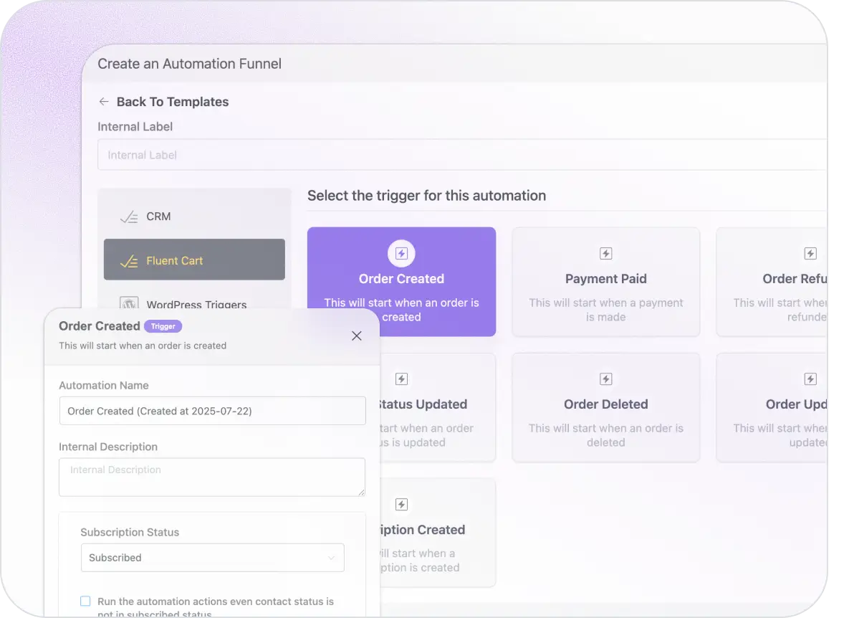Select the Fluent Cart category
Image resolution: width=844 pixels, height=618 pixels.
[194, 260]
